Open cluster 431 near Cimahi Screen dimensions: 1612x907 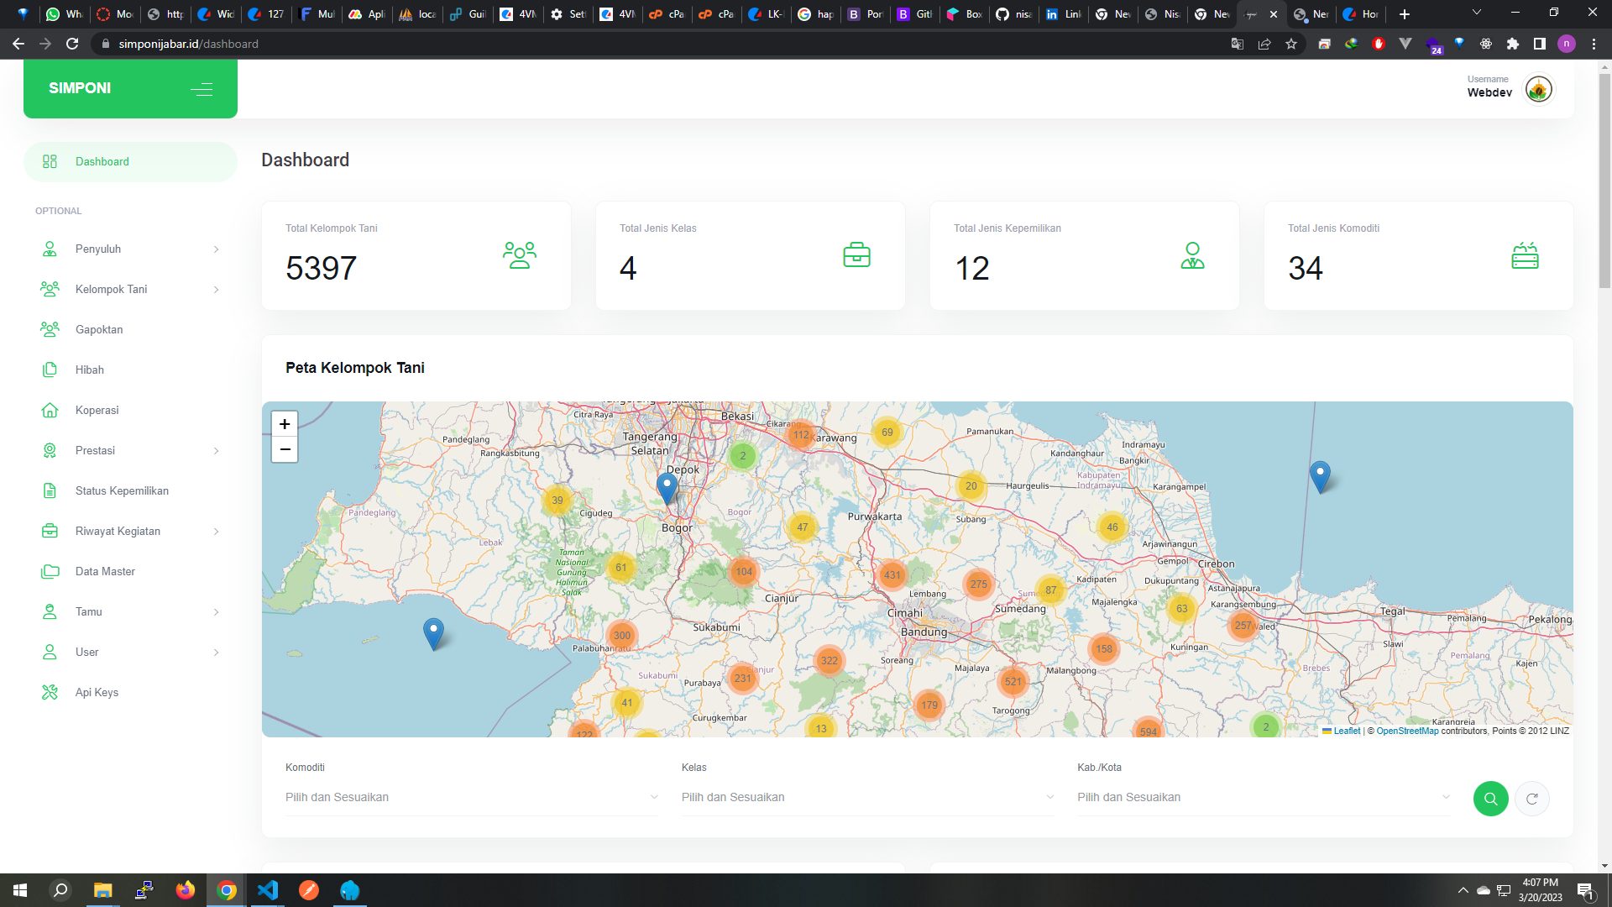click(892, 575)
